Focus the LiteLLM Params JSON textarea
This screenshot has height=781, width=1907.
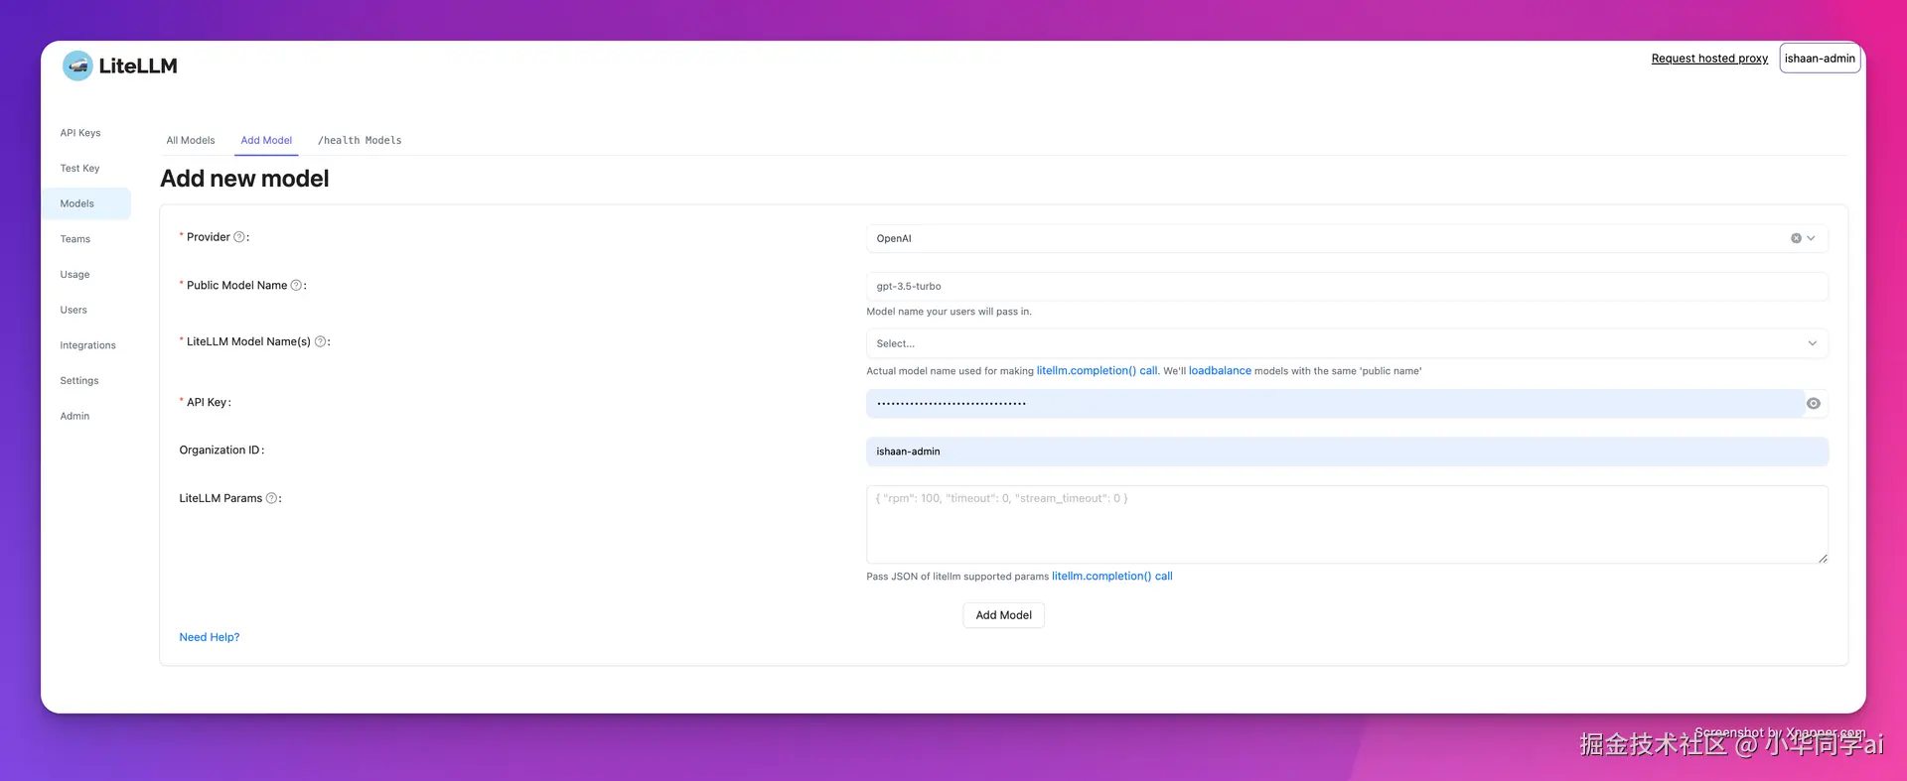(x=1347, y=524)
